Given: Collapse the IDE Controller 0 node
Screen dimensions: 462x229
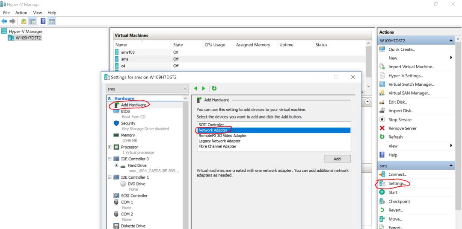Looking at the screenshot, I should pos(110,159).
